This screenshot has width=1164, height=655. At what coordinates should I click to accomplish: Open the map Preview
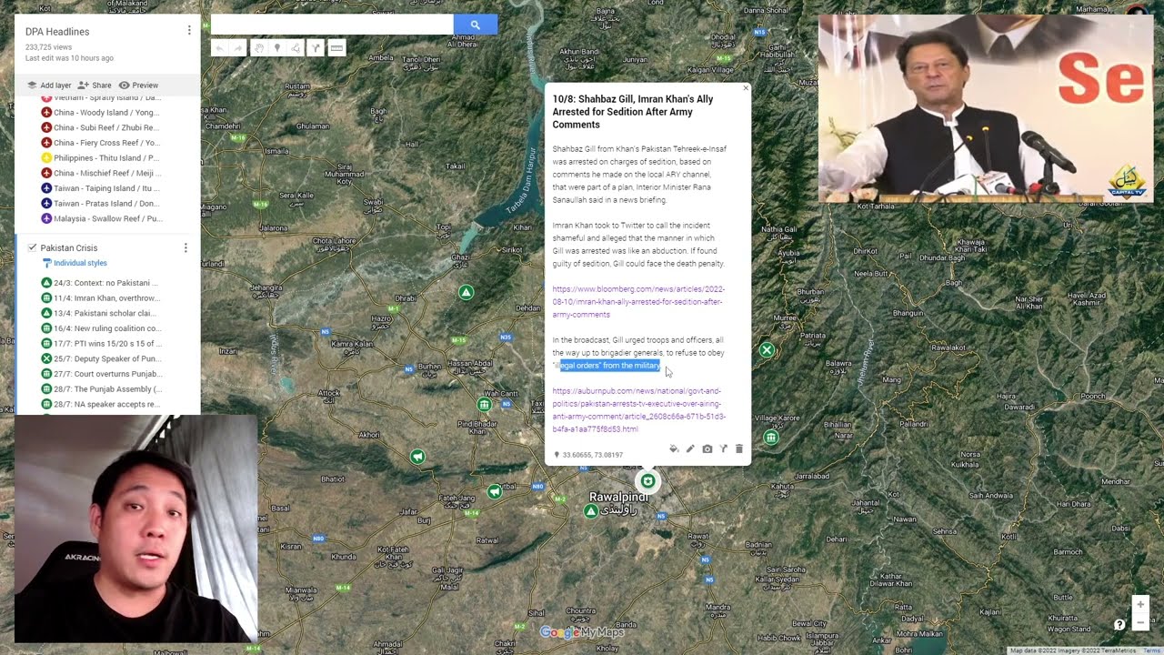pyautogui.click(x=138, y=86)
